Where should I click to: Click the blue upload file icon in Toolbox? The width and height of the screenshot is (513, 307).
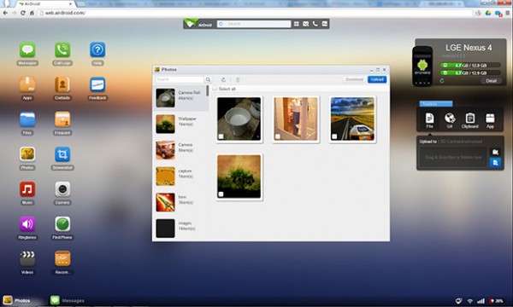(495, 163)
